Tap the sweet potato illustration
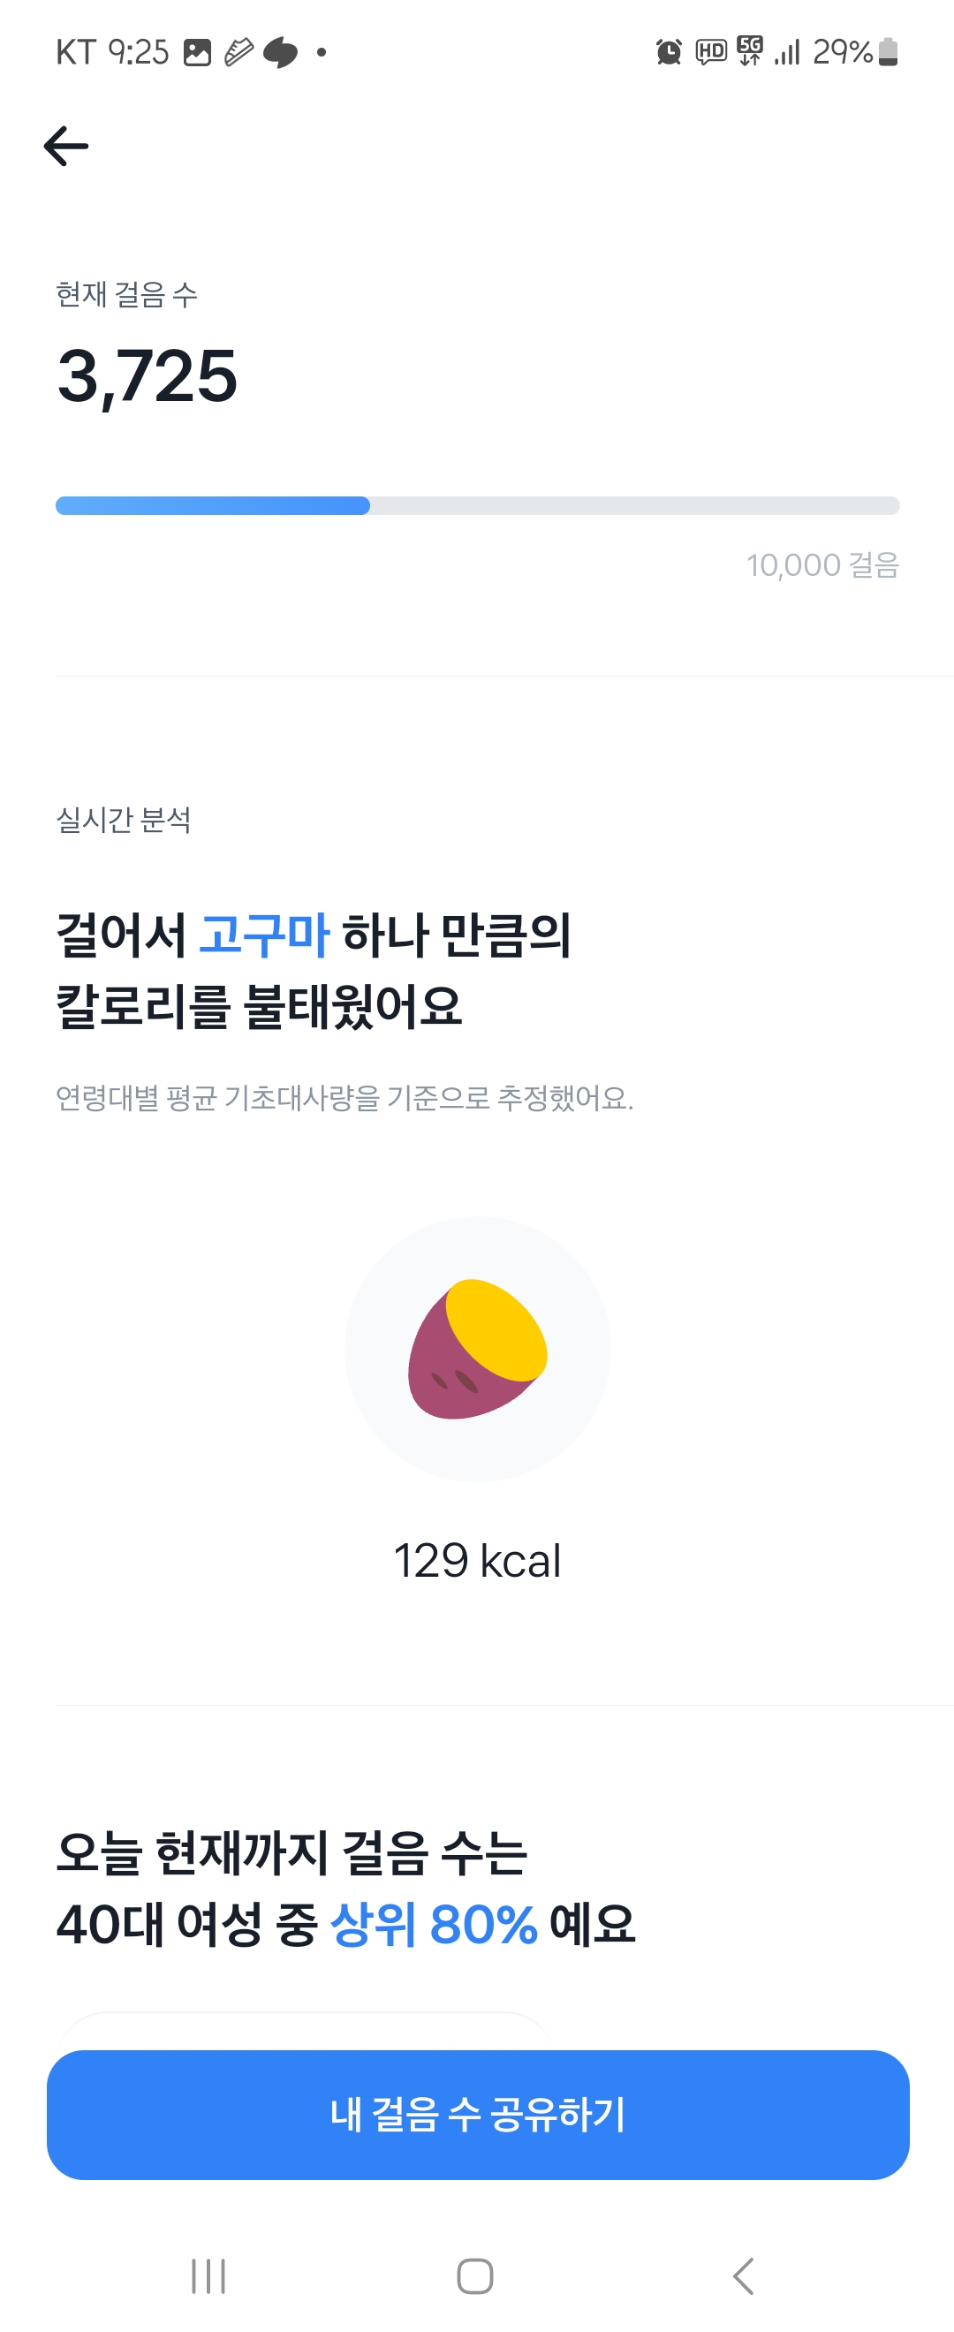 pyautogui.click(x=477, y=1348)
